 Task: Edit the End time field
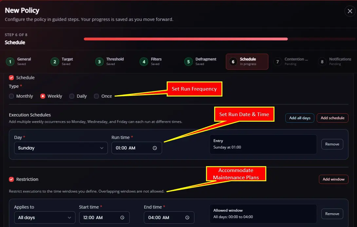(169, 218)
